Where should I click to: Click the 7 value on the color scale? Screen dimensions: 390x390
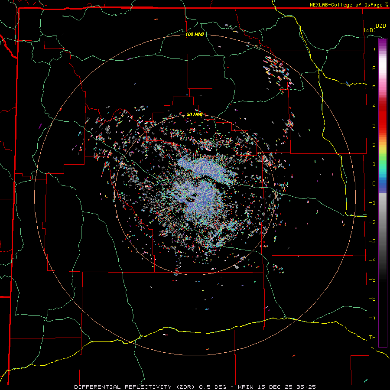pos(374,49)
